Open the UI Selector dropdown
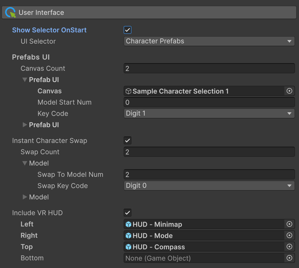299x268 pixels. [x=209, y=41]
